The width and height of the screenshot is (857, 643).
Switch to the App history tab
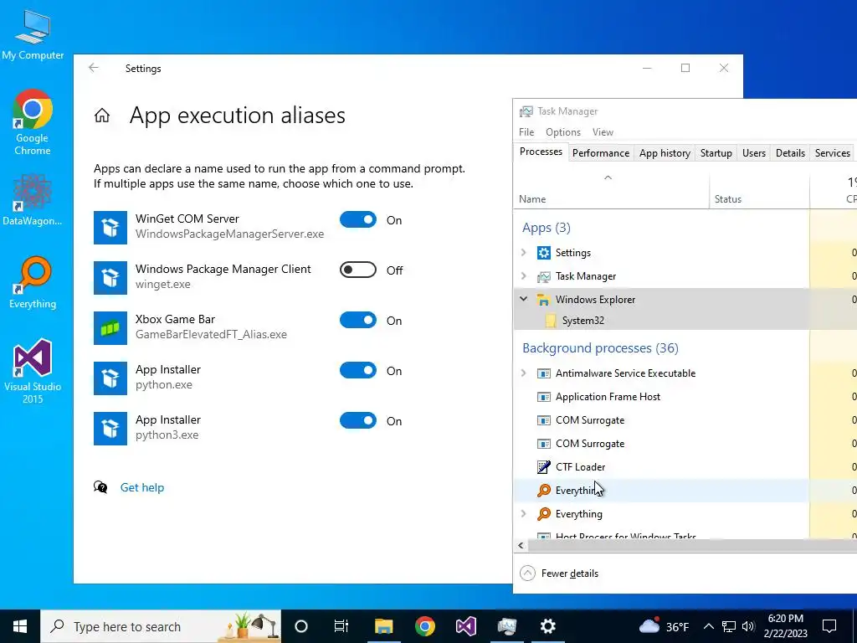point(665,153)
